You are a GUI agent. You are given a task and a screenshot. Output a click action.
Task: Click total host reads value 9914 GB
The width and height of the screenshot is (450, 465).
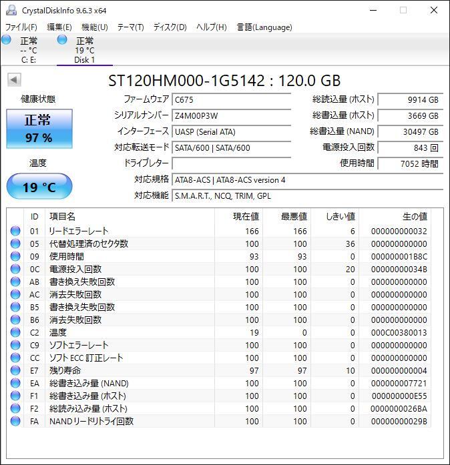pos(410,99)
